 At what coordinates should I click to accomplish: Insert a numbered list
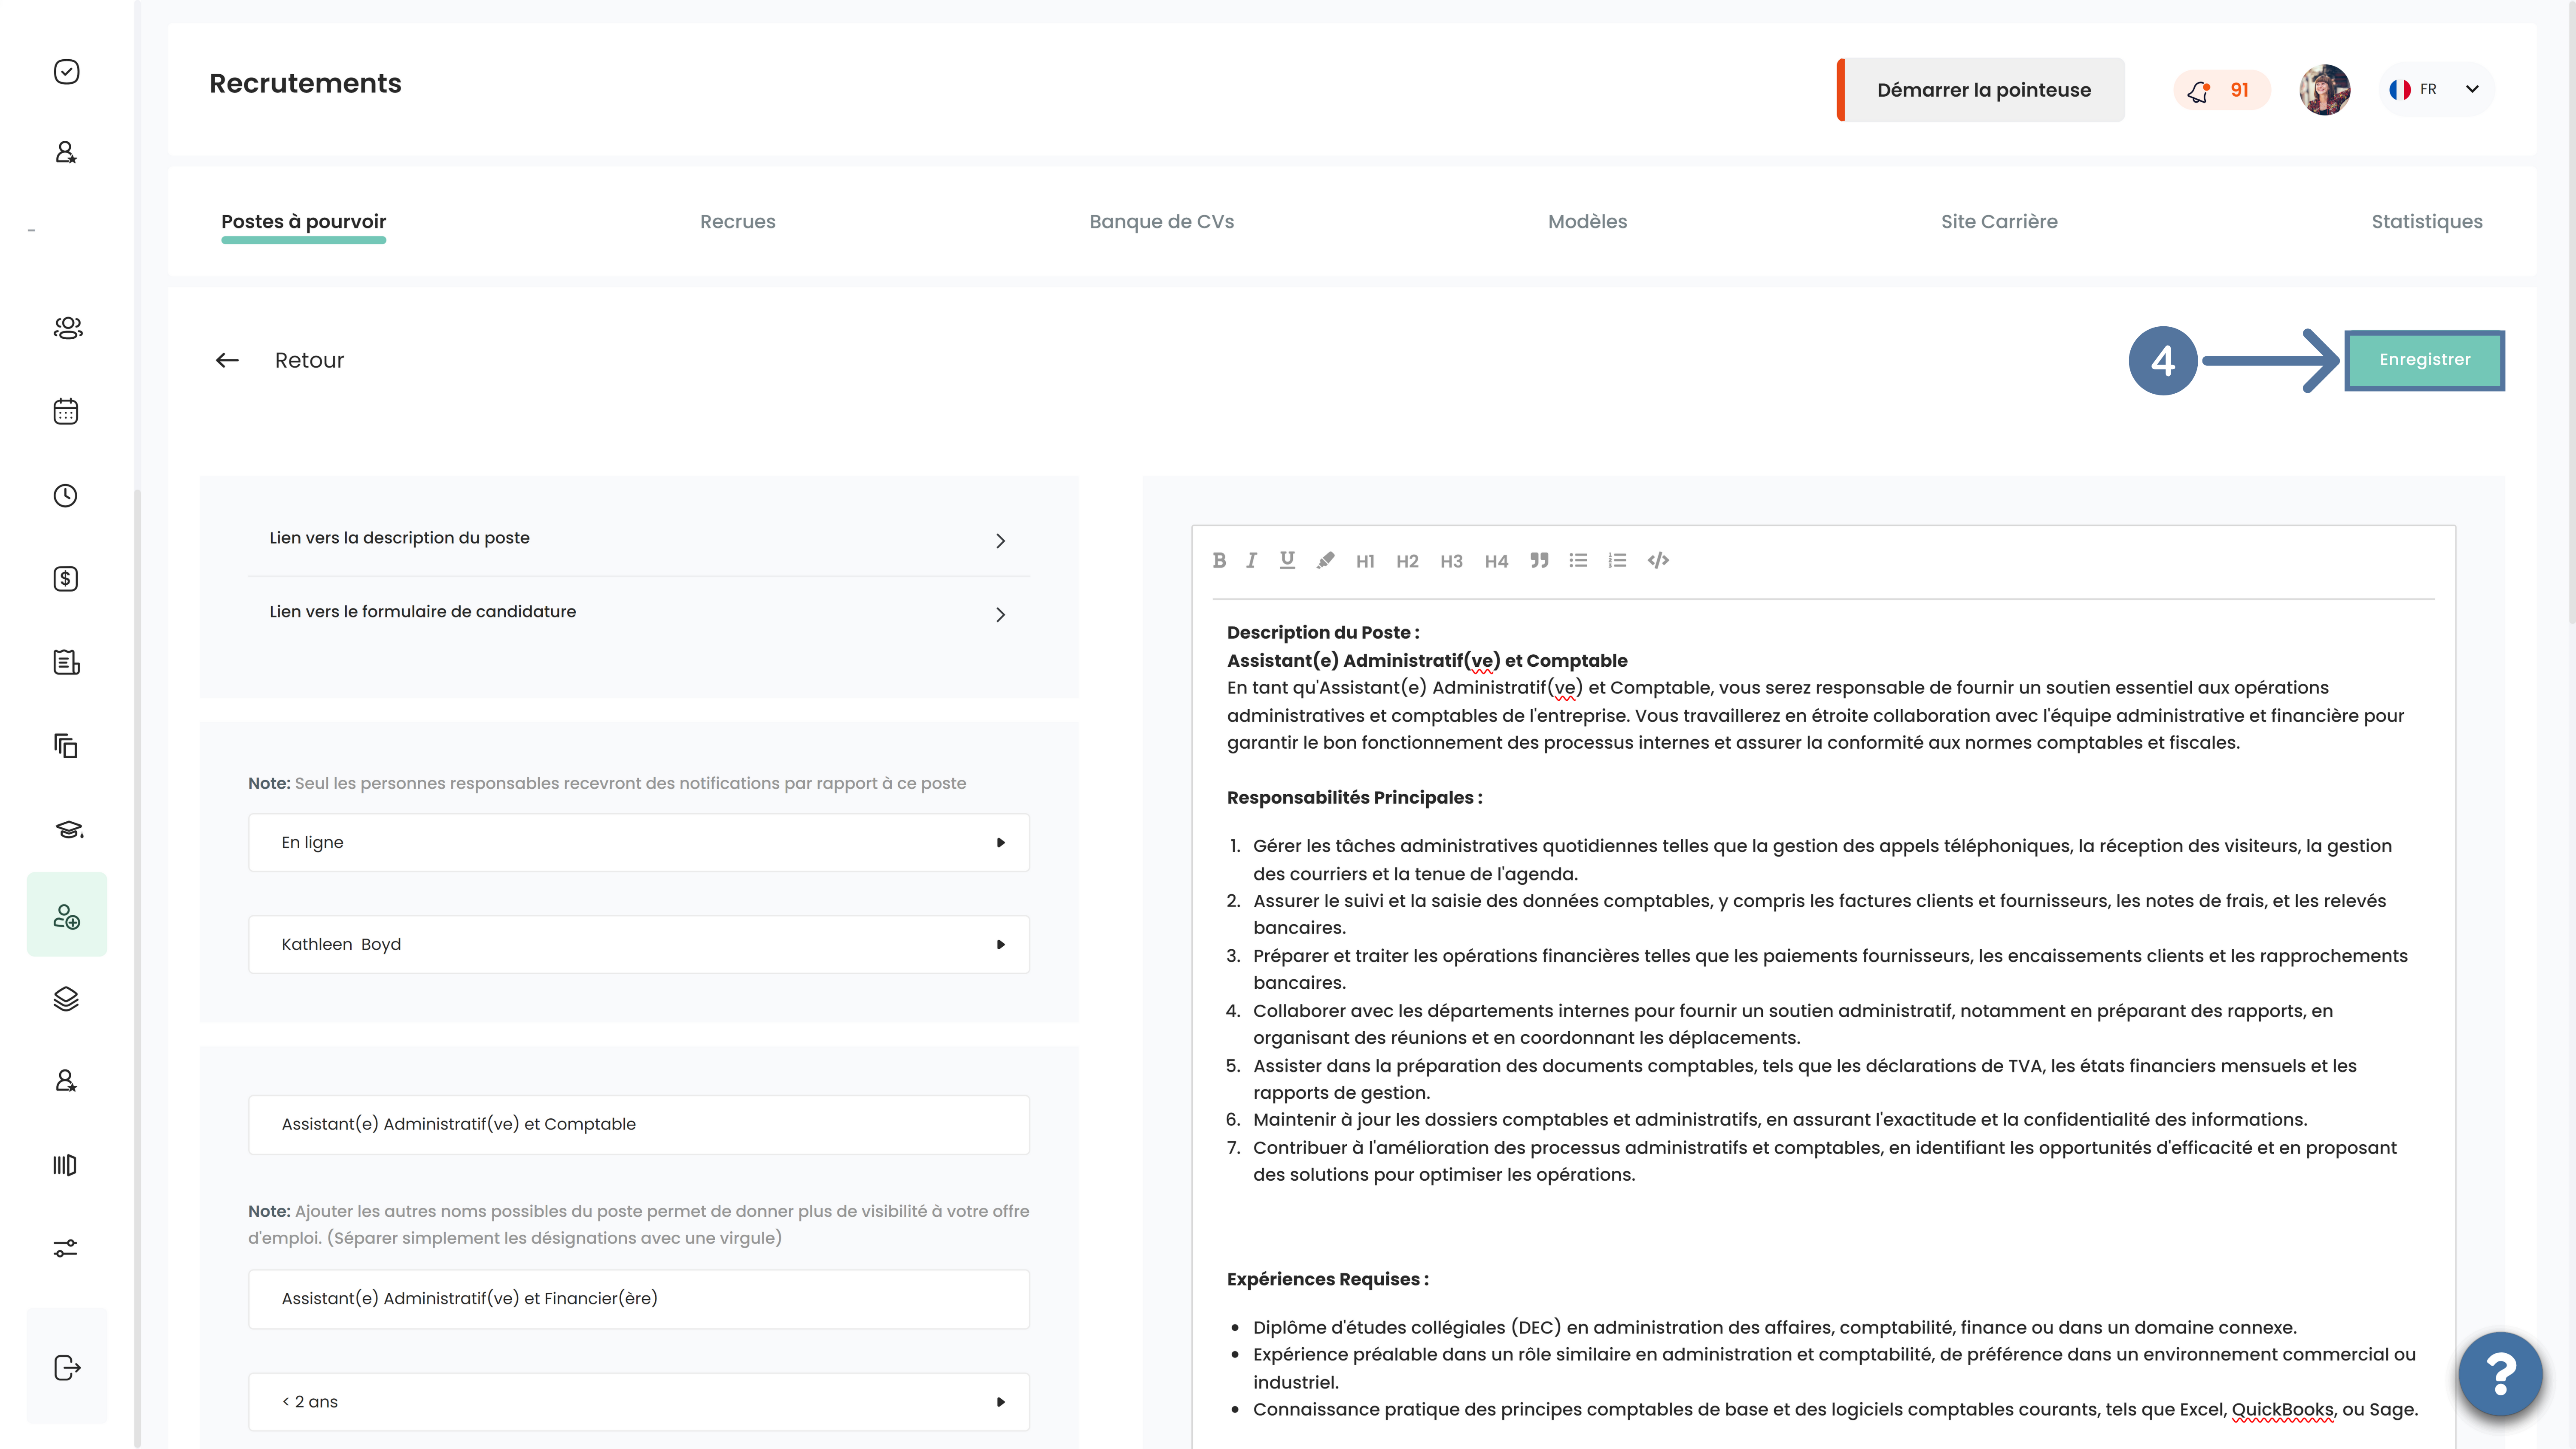(x=1617, y=561)
